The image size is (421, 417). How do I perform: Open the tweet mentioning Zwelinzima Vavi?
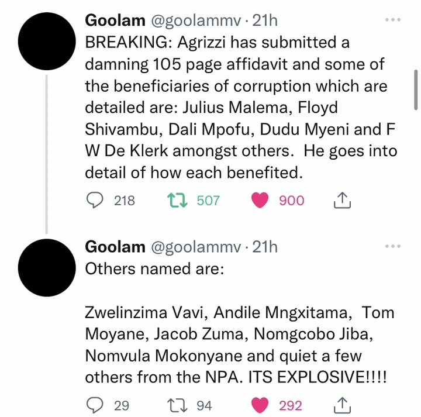click(x=240, y=323)
